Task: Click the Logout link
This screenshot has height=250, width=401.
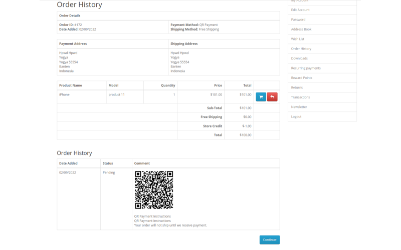Action: pyautogui.click(x=296, y=116)
